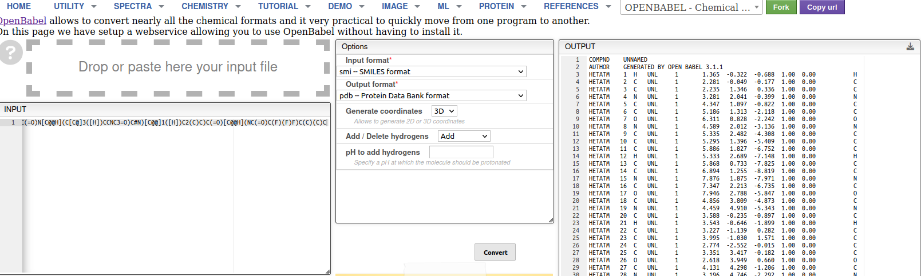The width and height of the screenshot is (921, 276).
Task: Follow the OpenBabel hyperlink
Action: pos(23,21)
